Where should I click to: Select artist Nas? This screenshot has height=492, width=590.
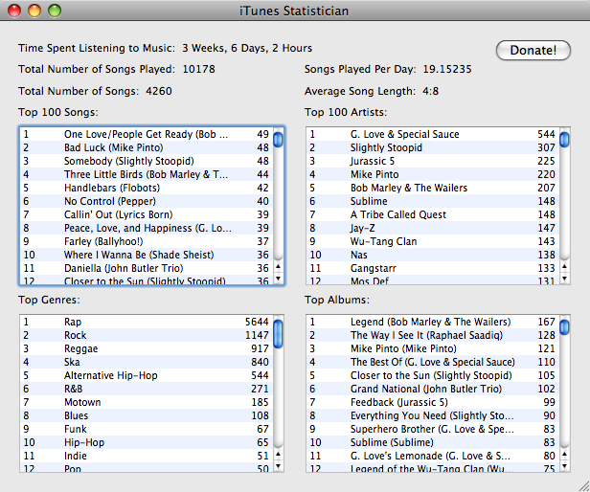point(433,255)
